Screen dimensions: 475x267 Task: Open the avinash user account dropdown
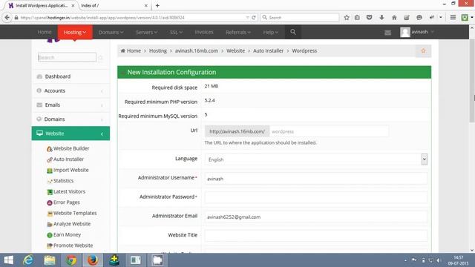(x=417, y=32)
